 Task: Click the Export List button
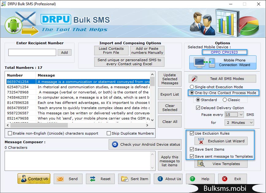pos(170,94)
